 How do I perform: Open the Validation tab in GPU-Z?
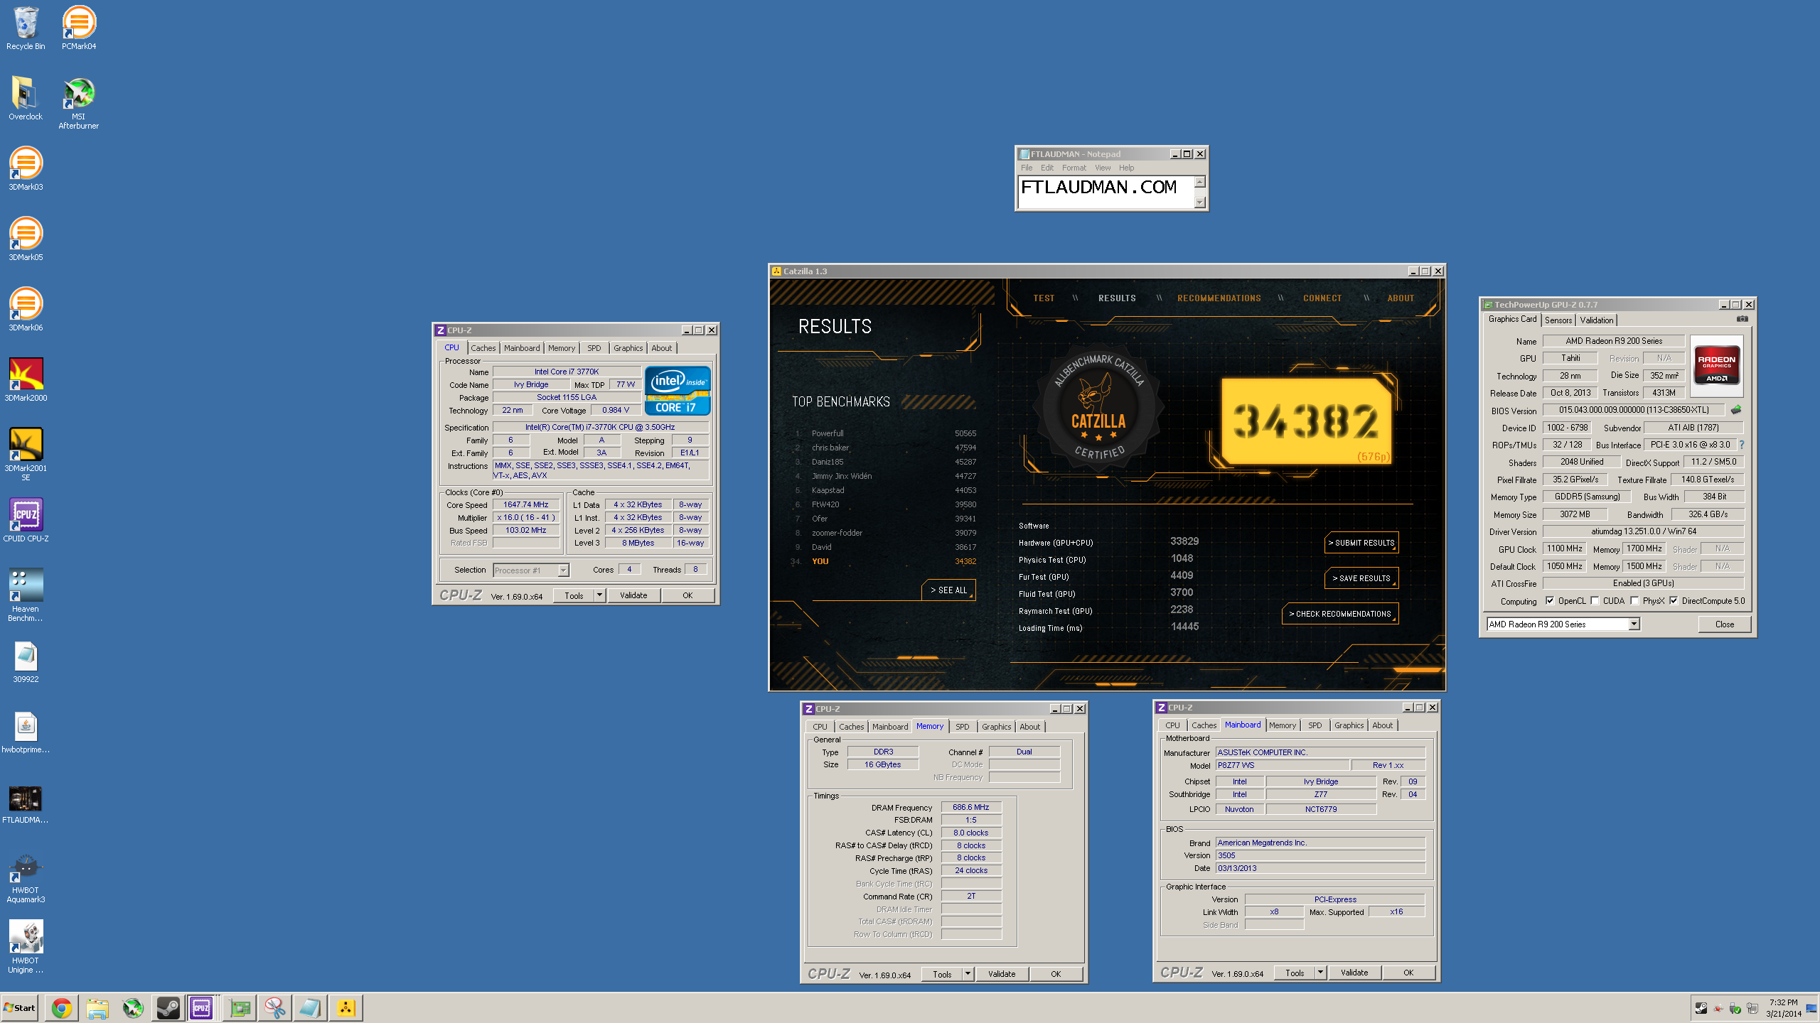pyautogui.click(x=1596, y=320)
